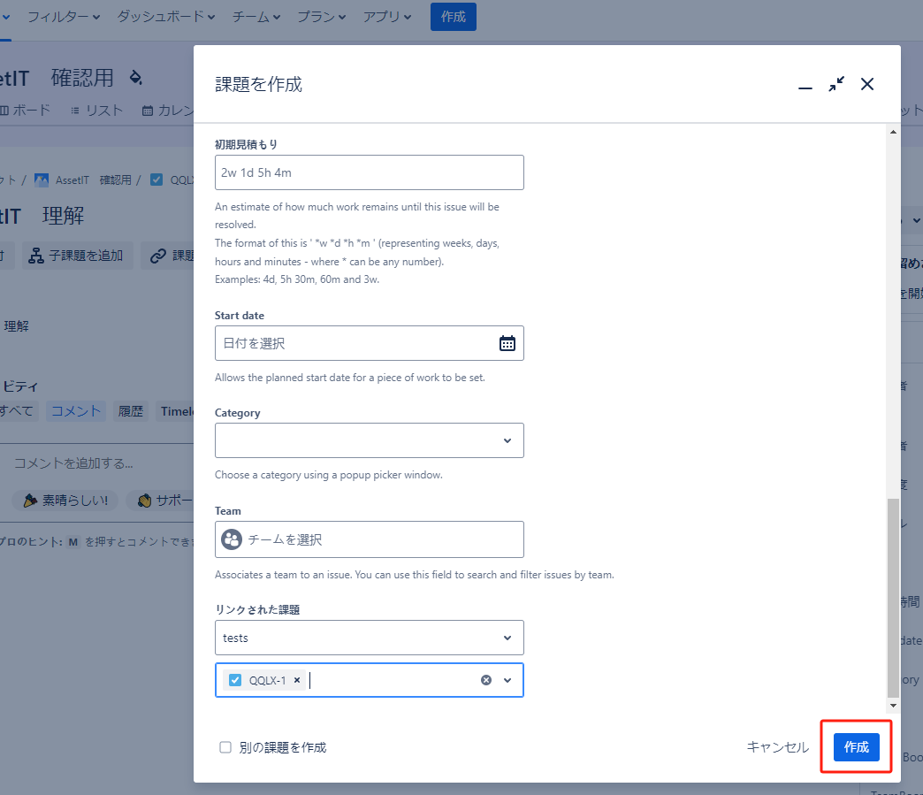Open the プラン menu
Viewport: 923px width, 795px height.
click(x=322, y=17)
